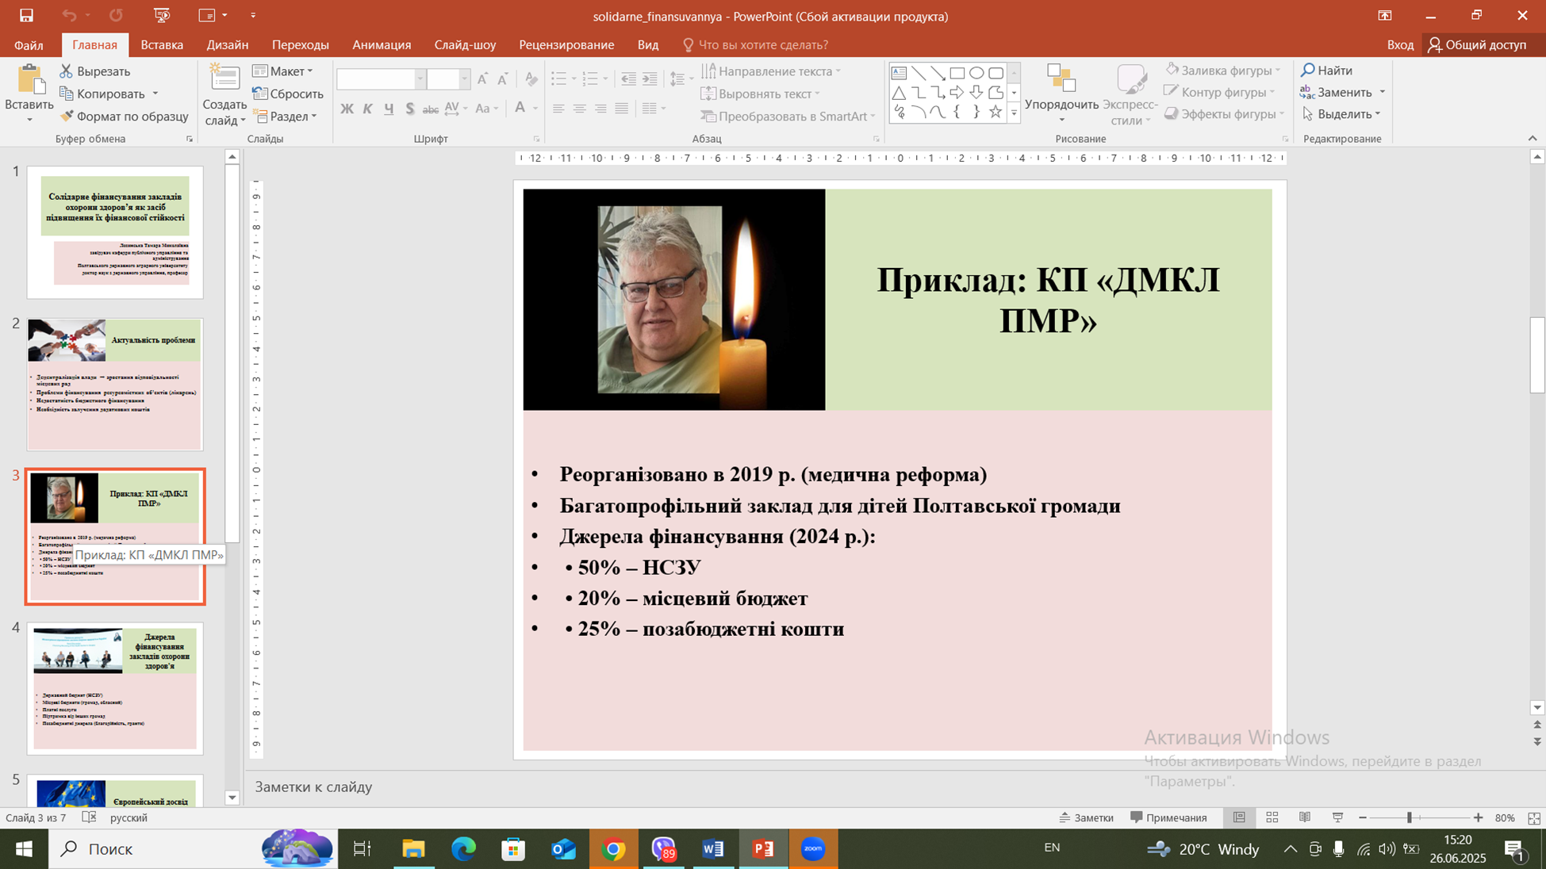The height and width of the screenshot is (869, 1546).
Task: Select the star shape in shapes gallery
Action: click(x=996, y=113)
